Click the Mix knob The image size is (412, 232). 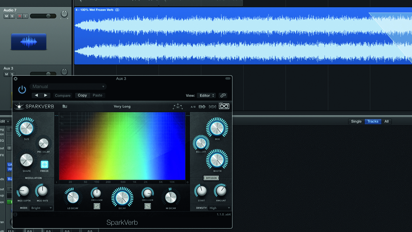pos(217,128)
